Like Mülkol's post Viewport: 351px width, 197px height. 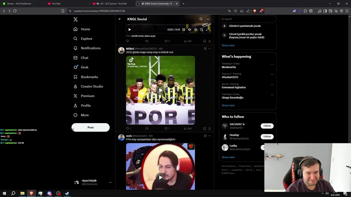pos(167,128)
